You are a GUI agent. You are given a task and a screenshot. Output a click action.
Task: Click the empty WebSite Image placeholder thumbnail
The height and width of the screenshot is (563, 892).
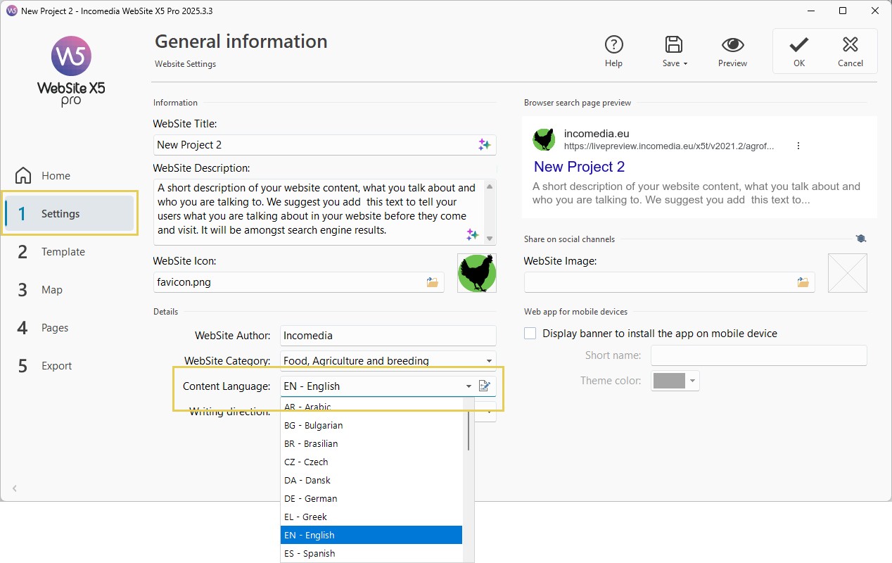tap(847, 273)
